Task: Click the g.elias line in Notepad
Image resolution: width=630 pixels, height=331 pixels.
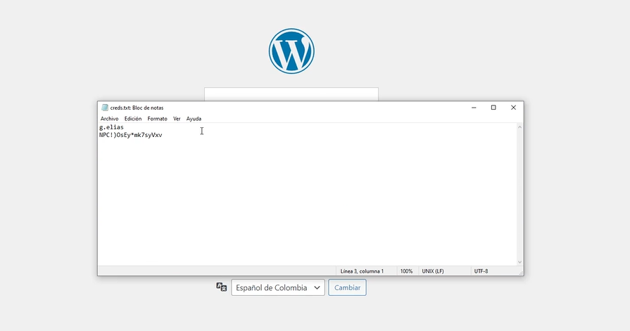Action: click(111, 127)
